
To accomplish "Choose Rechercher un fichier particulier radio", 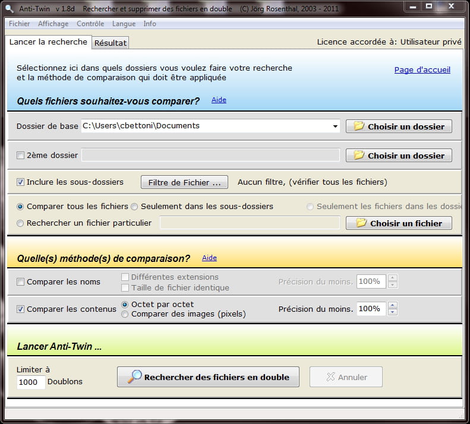I will click(x=21, y=223).
